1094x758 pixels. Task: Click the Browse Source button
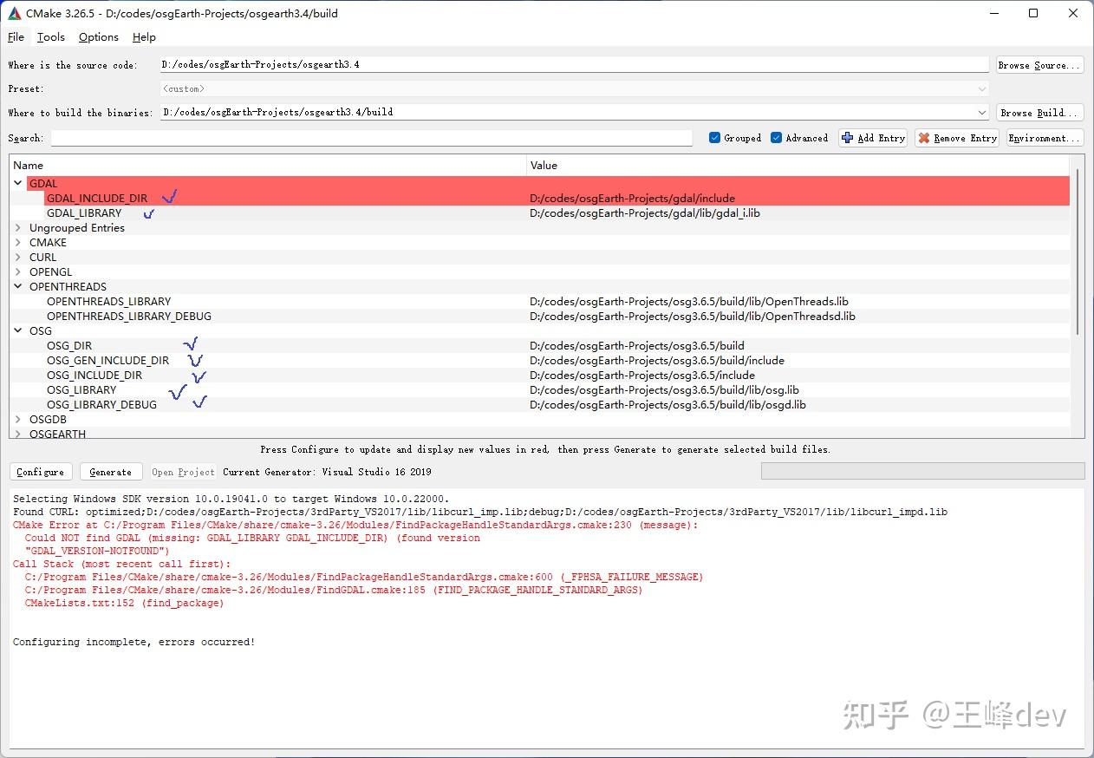[1039, 65]
